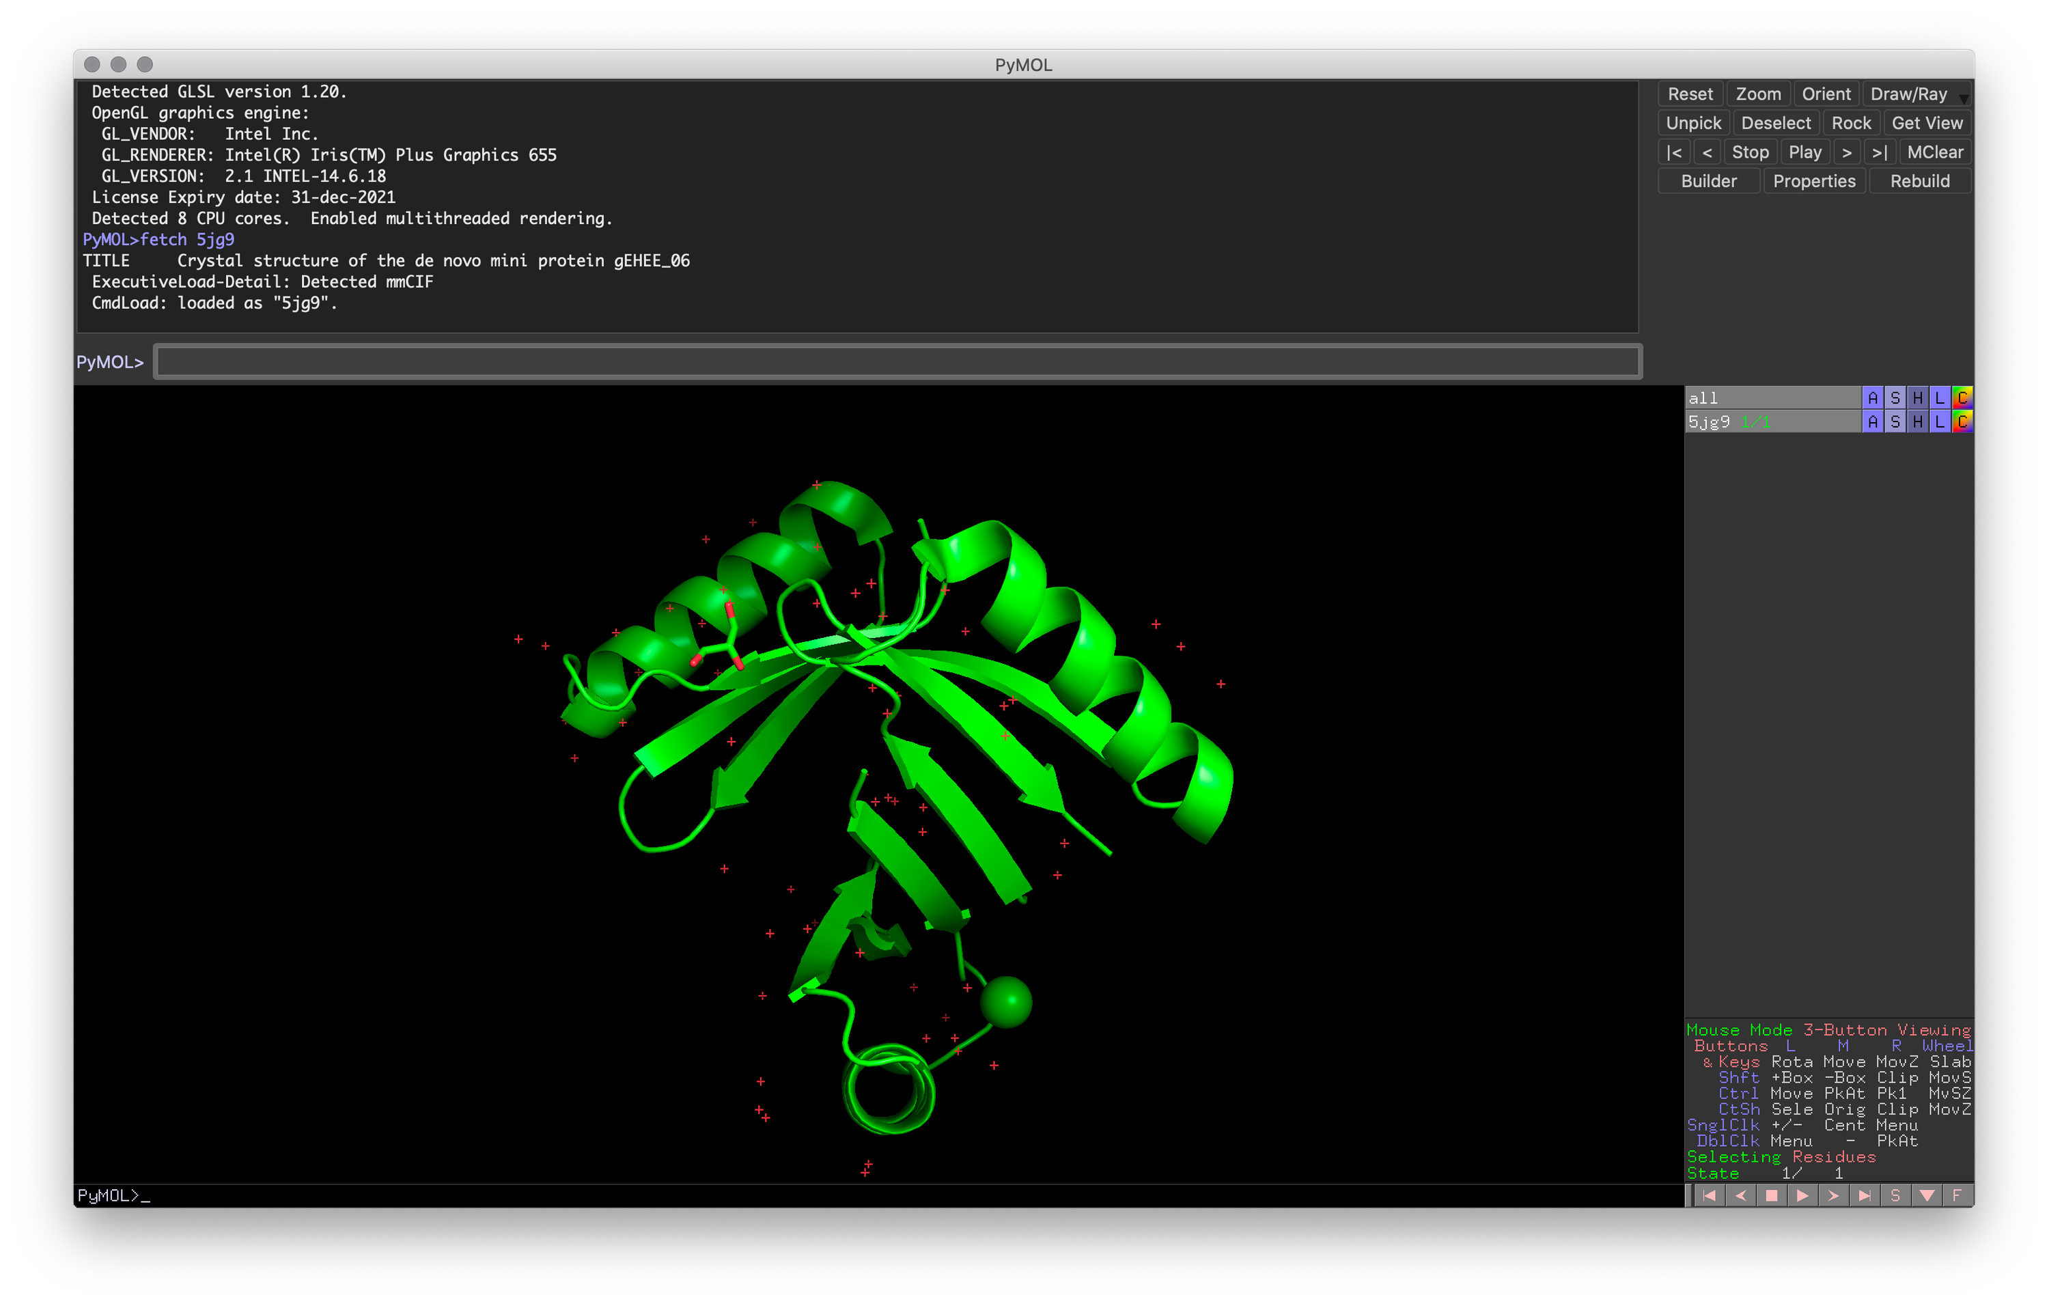Open the Label menu for all
Image resolution: width=2049 pixels, height=1306 pixels.
click(x=1939, y=398)
